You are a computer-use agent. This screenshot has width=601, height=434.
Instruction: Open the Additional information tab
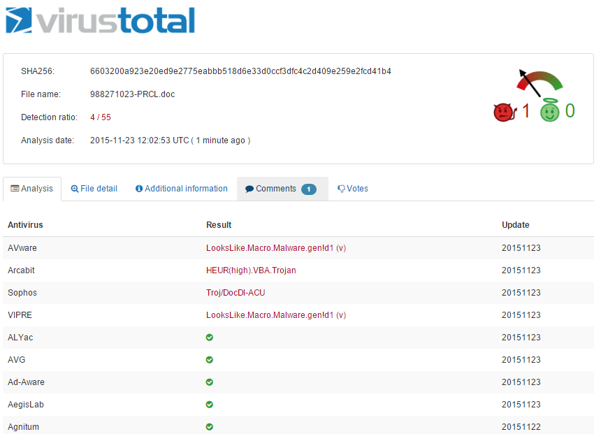point(181,189)
